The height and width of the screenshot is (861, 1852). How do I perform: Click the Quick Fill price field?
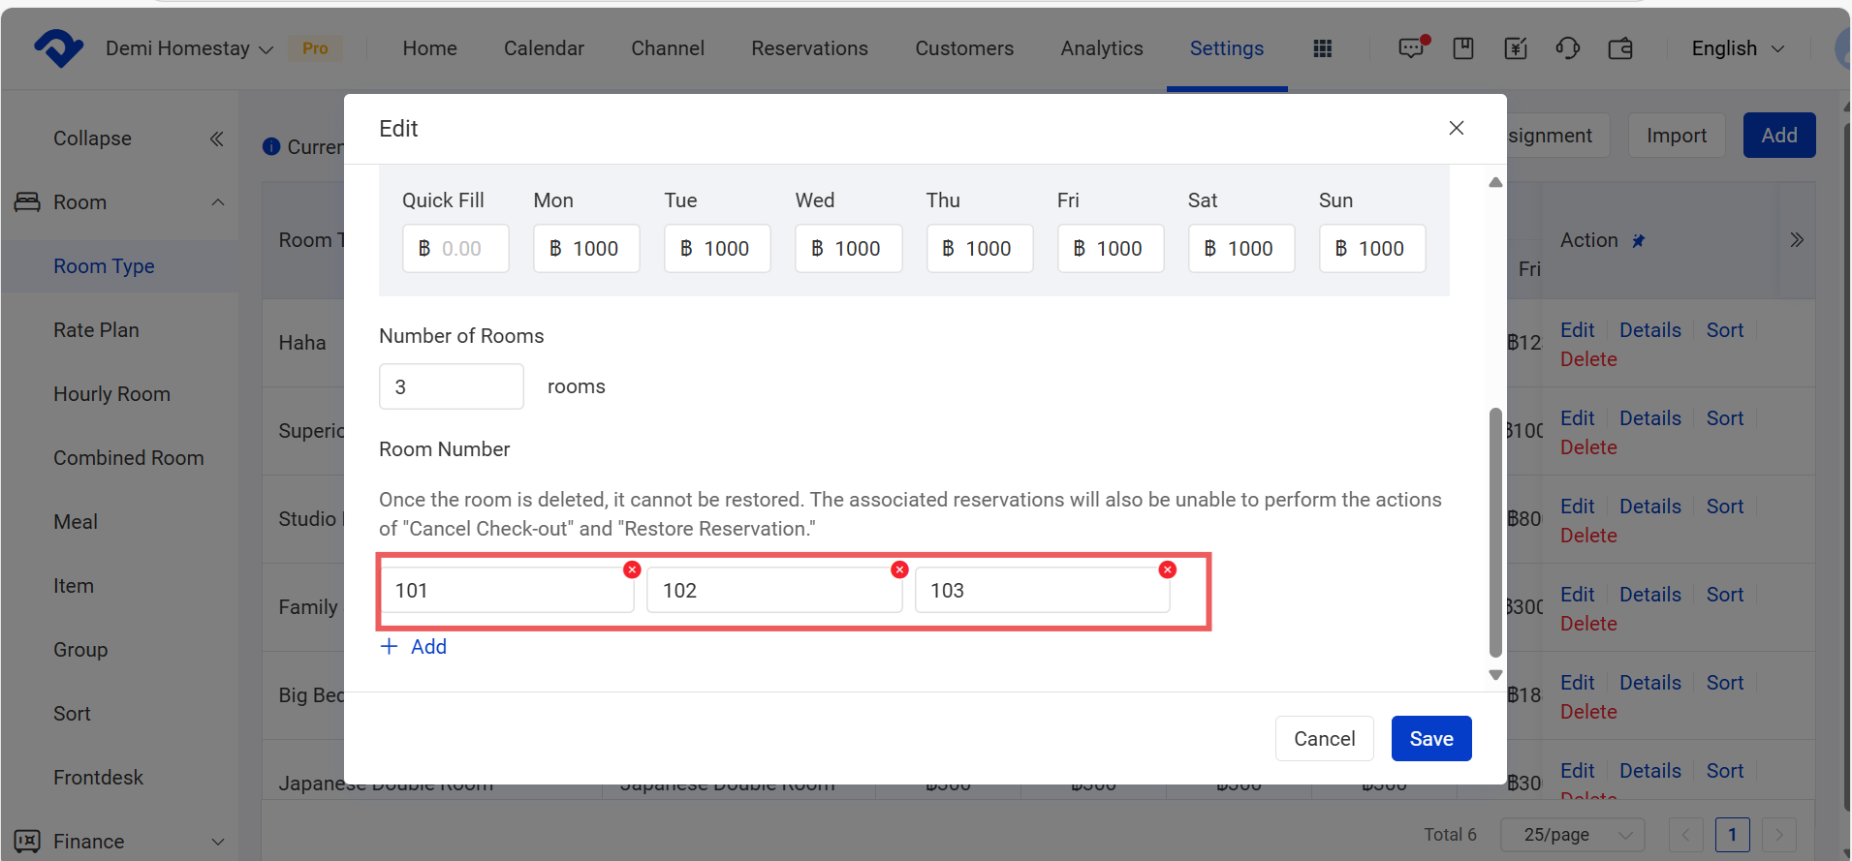(455, 249)
